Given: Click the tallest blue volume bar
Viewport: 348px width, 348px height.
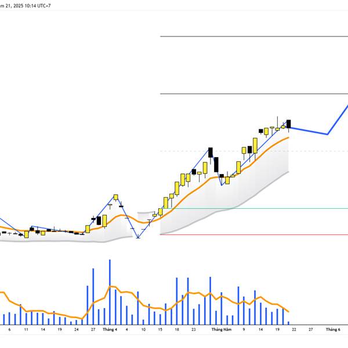Looking at the screenshot, I should [110, 292].
